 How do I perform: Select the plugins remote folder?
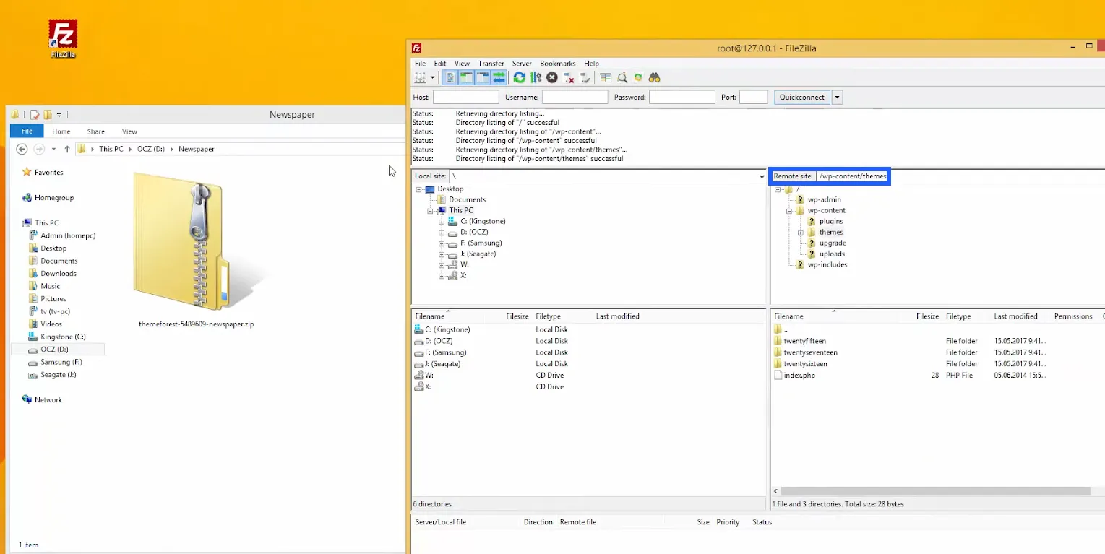pyautogui.click(x=831, y=221)
